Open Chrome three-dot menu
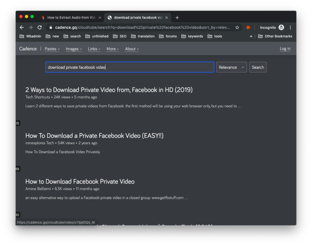This screenshot has width=312, height=246. coord(290,27)
